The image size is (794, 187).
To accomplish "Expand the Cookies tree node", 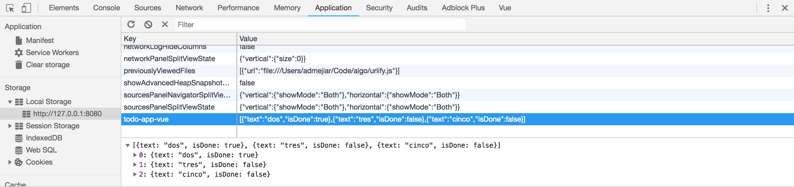I will coord(10,162).
